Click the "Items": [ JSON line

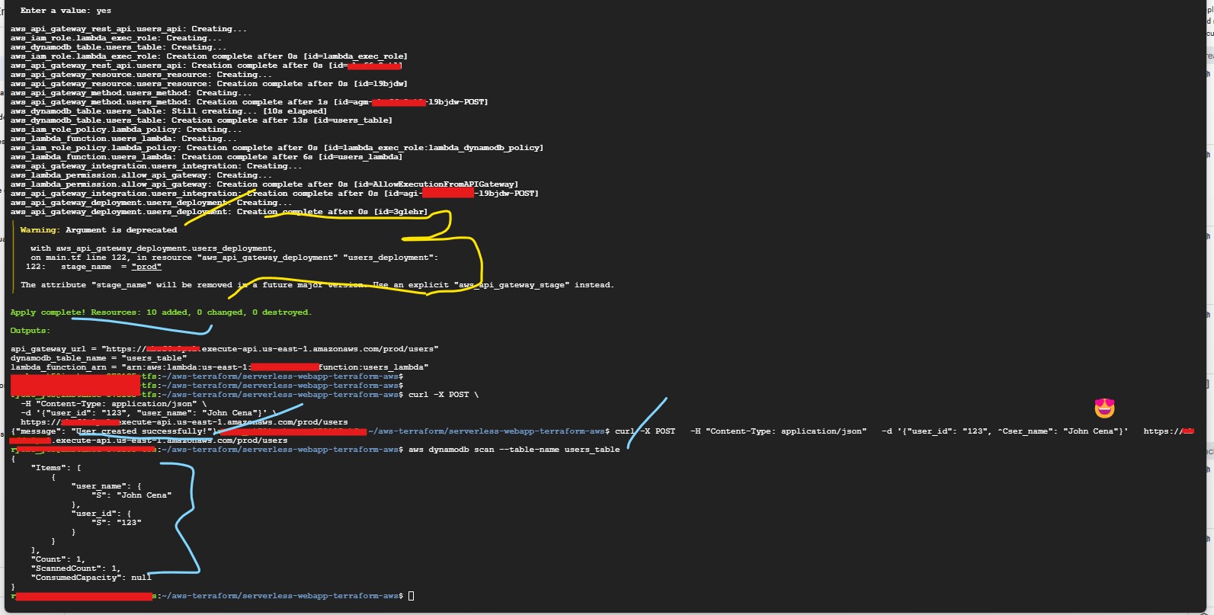pyautogui.click(x=56, y=468)
